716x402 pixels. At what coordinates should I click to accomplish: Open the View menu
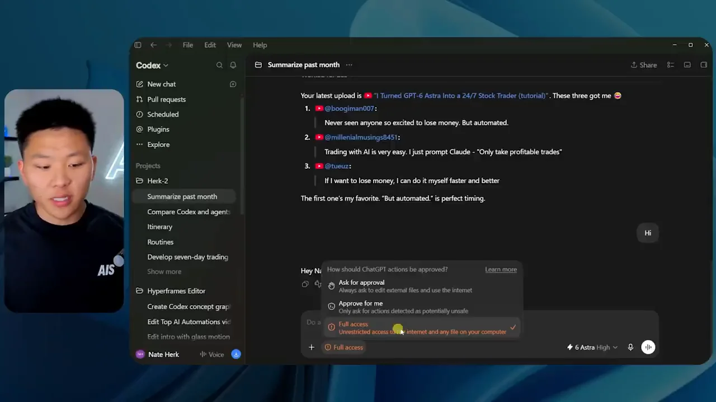point(234,45)
